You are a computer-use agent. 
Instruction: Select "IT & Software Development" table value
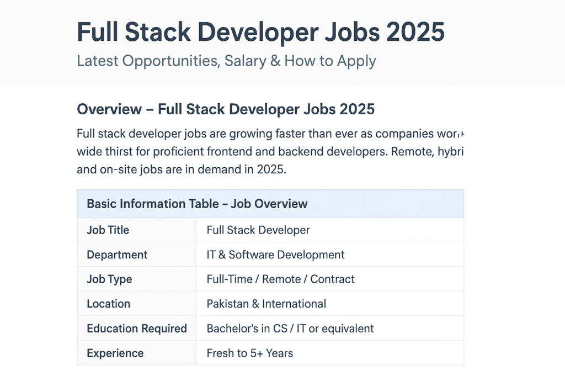tap(275, 255)
